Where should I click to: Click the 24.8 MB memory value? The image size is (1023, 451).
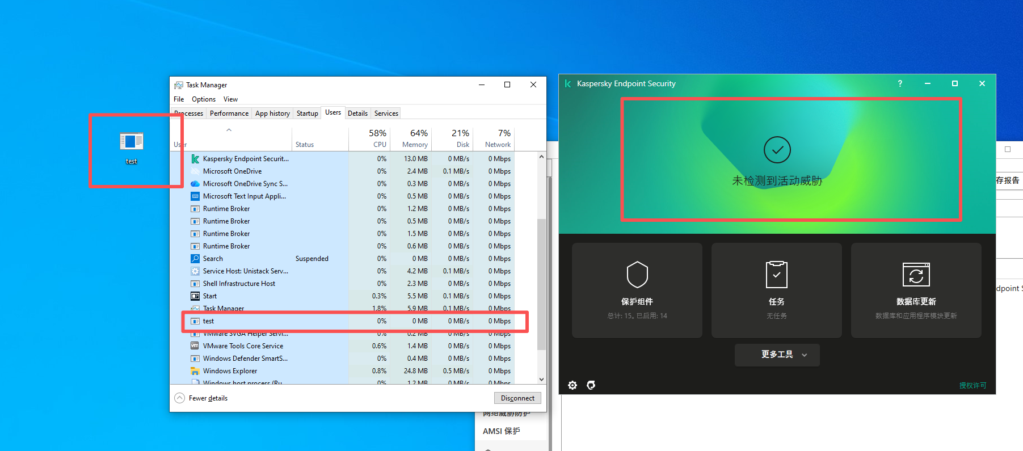pyautogui.click(x=416, y=371)
